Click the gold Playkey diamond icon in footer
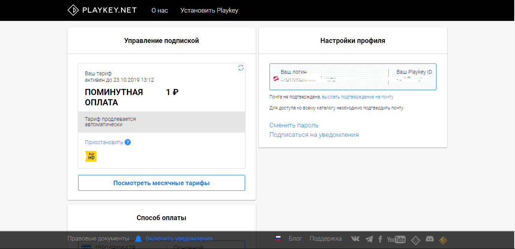 pyautogui.click(x=443, y=240)
